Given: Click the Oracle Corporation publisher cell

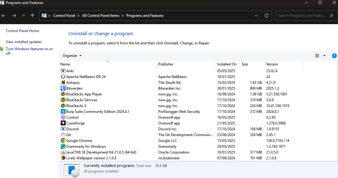Looking at the screenshot, I should (x=174, y=152).
